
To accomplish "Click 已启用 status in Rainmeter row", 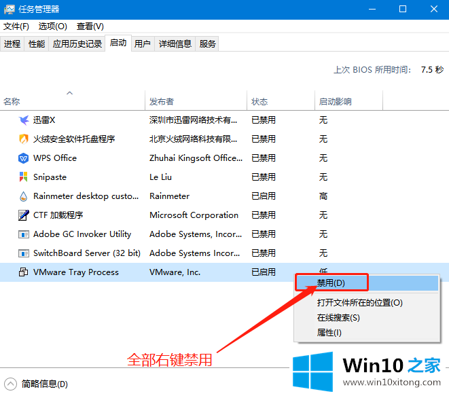I will (x=264, y=196).
